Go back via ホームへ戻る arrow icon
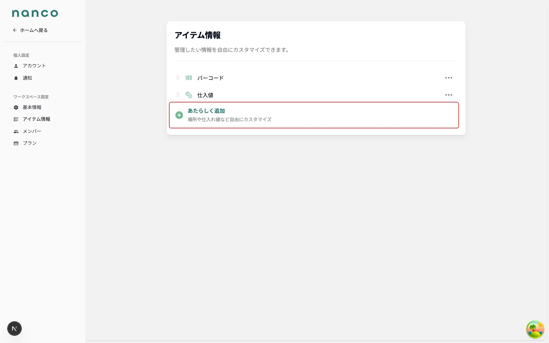The height and width of the screenshot is (343, 549). [15, 30]
